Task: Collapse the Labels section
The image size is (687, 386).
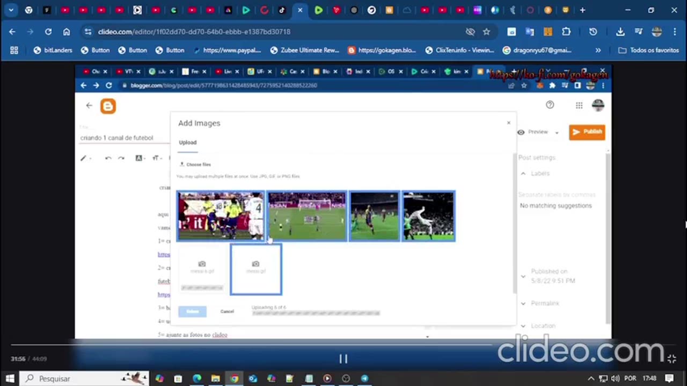Action: click(x=523, y=174)
